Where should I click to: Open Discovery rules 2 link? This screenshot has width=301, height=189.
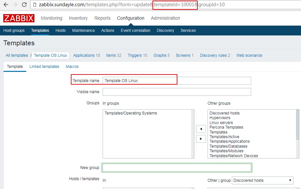(x=215, y=55)
